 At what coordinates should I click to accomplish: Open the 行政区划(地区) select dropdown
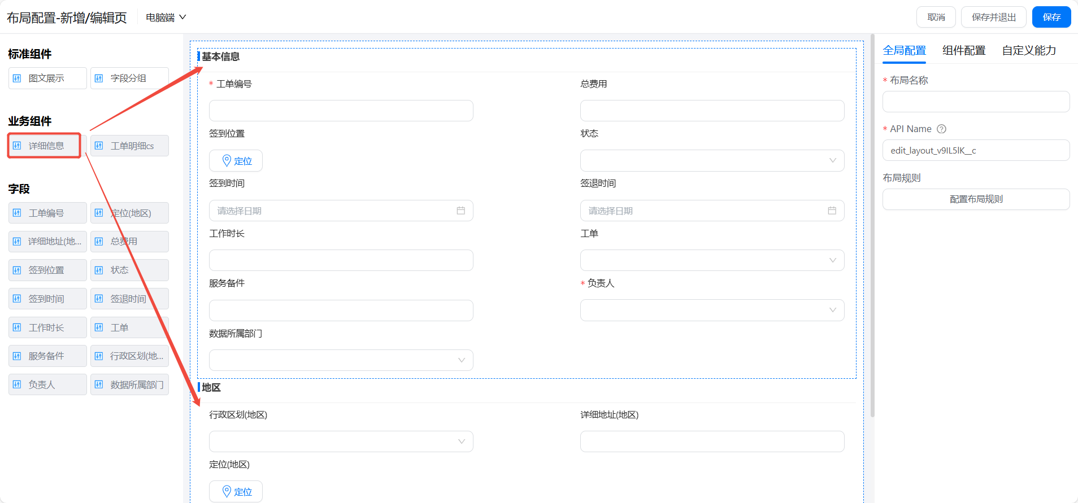tap(341, 441)
